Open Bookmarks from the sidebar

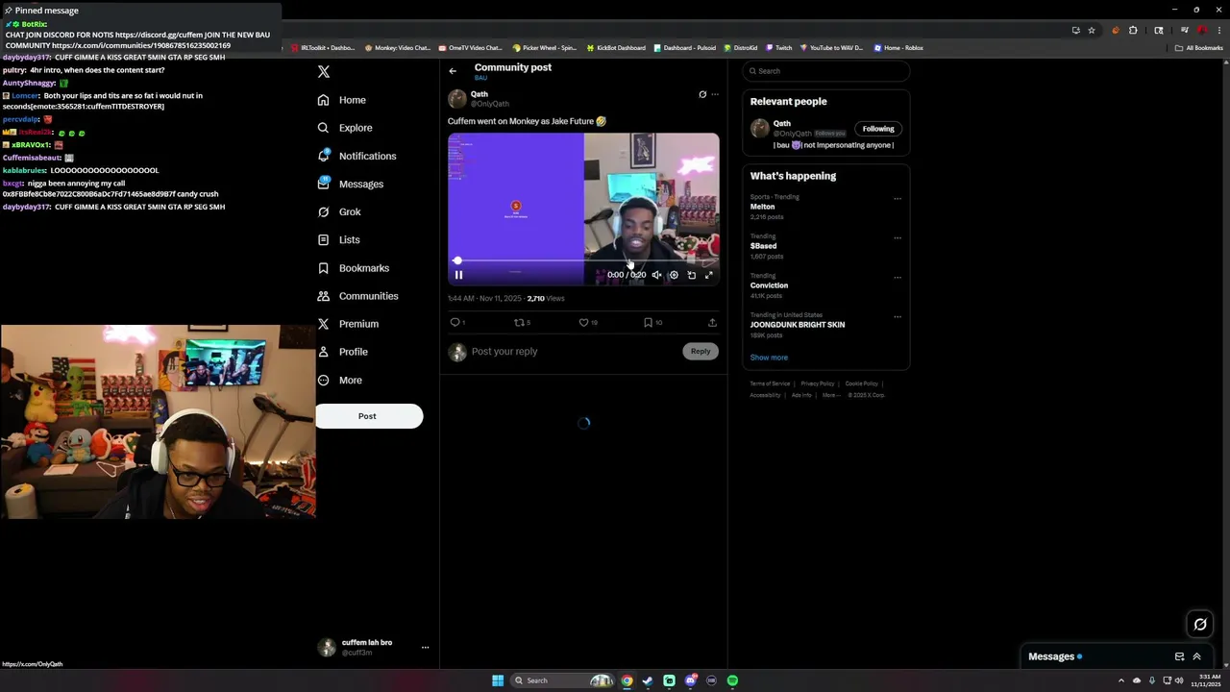(353, 268)
